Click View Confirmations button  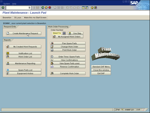tap(68, 60)
